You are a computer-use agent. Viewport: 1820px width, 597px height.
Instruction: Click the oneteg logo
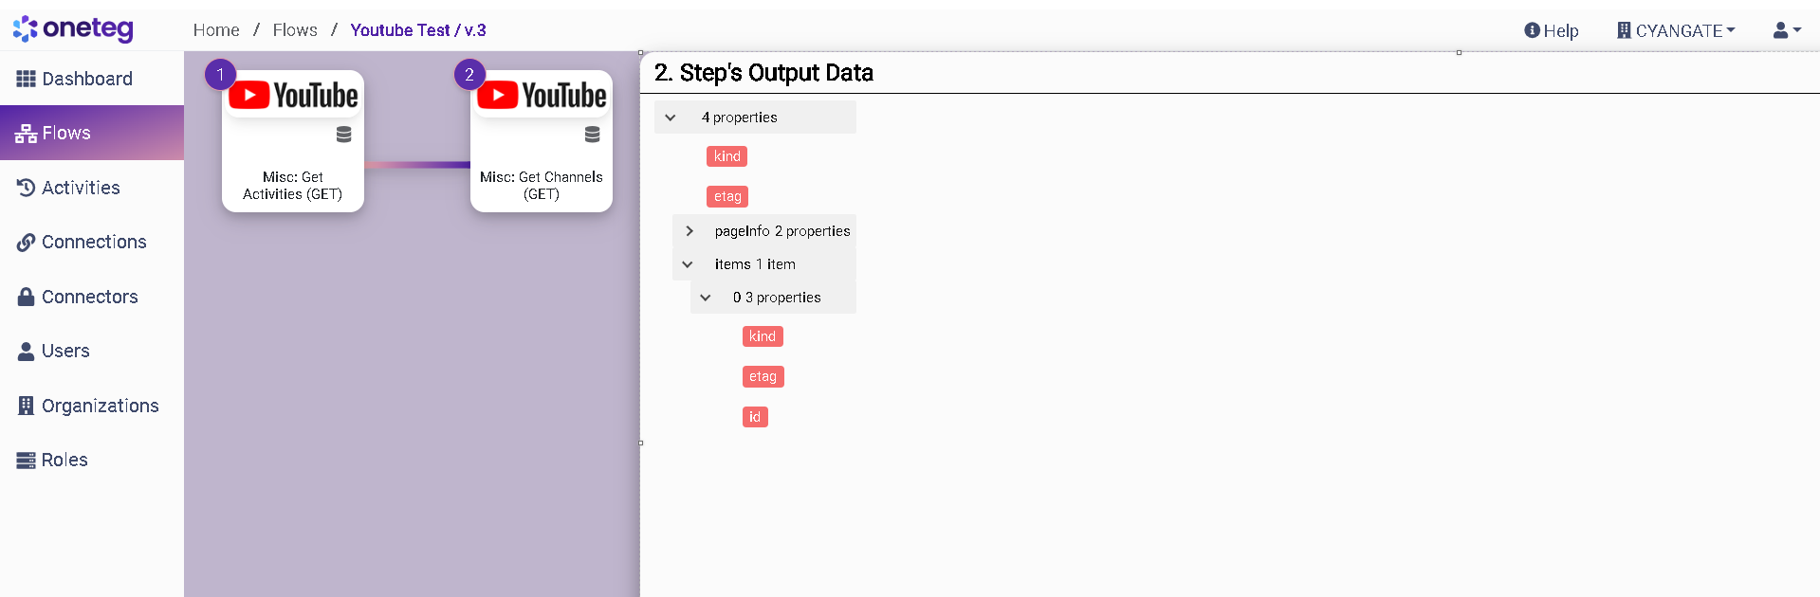tap(73, 29)
